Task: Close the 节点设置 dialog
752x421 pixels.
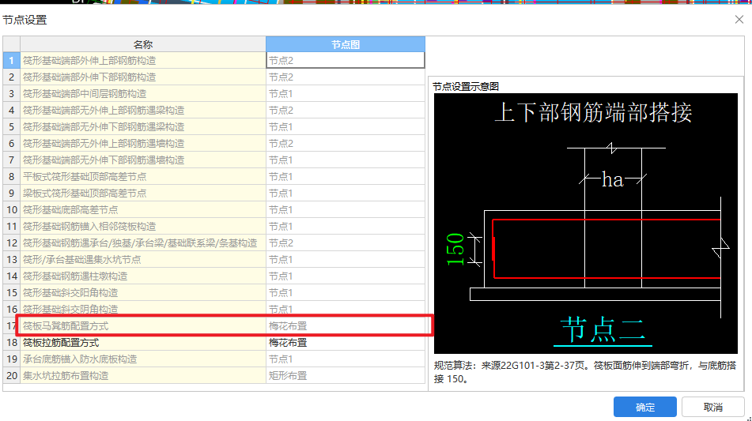Action: click(x=739, y=20)
